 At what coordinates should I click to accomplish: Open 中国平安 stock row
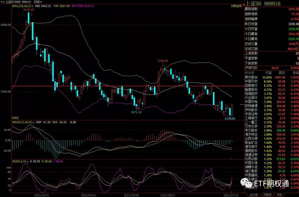click(x=251, y=82)
